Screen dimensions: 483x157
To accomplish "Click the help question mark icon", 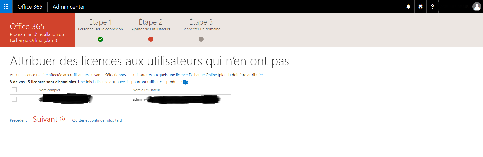I will pos(432,6).
